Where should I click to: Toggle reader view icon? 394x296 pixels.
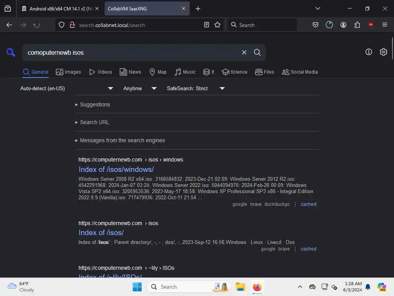[x=206, y=25]
